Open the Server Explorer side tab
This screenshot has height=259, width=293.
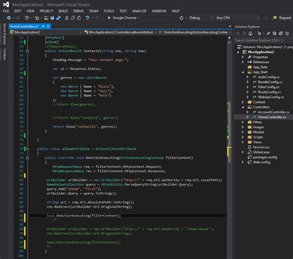pos(4,34)
